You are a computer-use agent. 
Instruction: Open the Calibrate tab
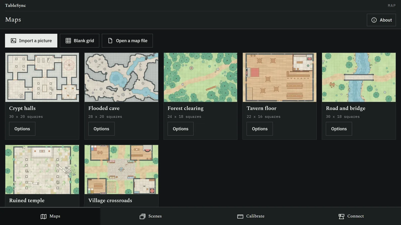click(251, 216)
